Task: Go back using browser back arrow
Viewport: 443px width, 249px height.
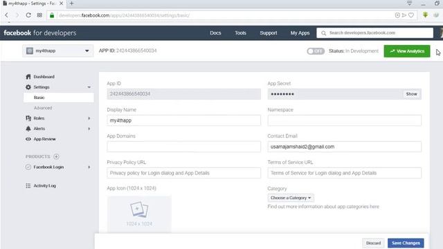Action: (x=6, y=15)
